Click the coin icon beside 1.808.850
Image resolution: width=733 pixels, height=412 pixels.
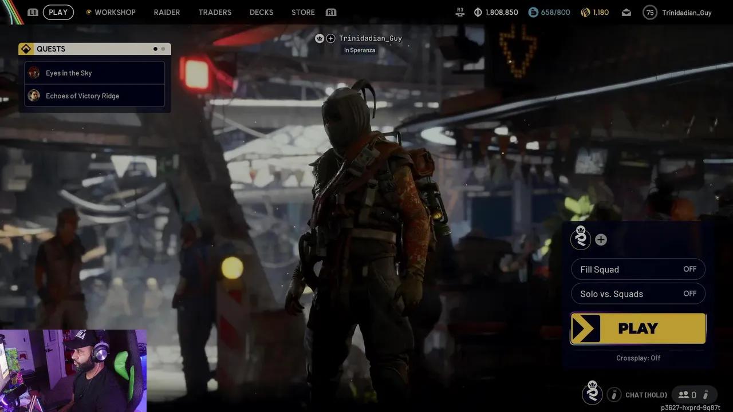478,12
